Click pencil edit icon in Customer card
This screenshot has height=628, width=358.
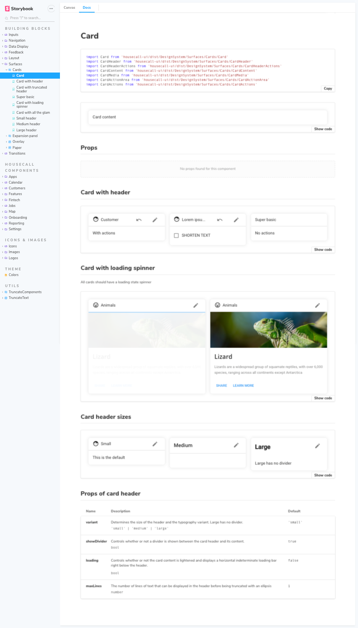(x=155, y=220)
